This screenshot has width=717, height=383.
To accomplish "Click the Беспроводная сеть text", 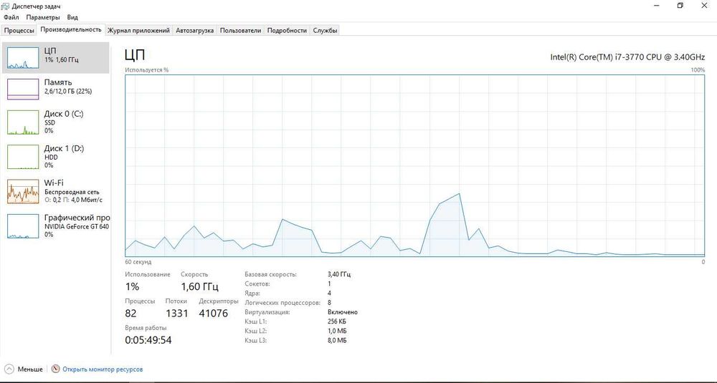I will pyautogui.click(x=71, y=192).
